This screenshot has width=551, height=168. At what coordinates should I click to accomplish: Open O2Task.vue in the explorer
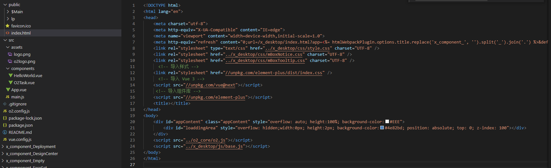point(24,83)
